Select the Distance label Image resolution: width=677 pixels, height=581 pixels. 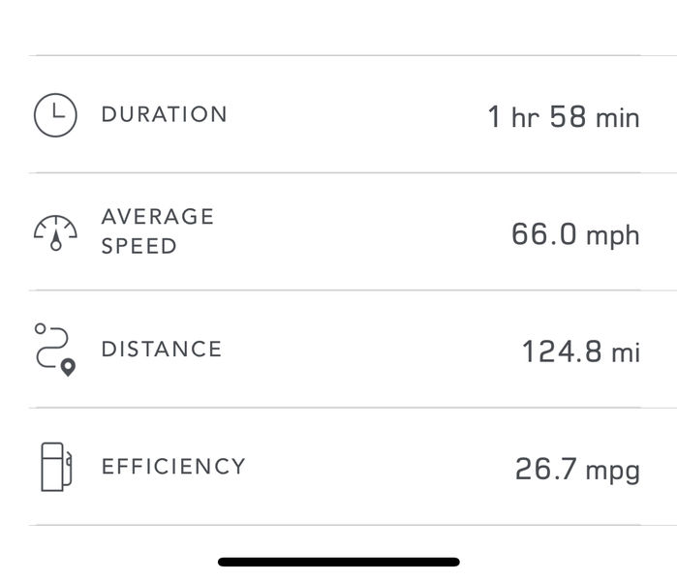[162, 350]
